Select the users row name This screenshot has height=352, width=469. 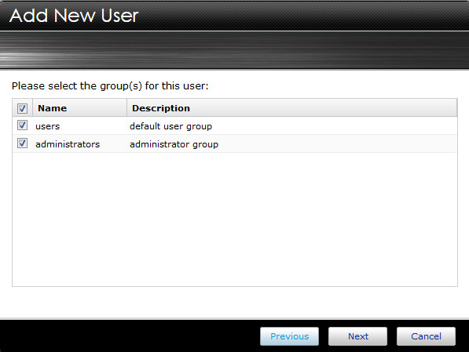(48, 126)
